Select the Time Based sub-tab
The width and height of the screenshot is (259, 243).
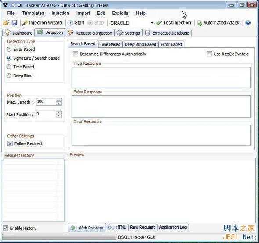[x=110, y=44]
